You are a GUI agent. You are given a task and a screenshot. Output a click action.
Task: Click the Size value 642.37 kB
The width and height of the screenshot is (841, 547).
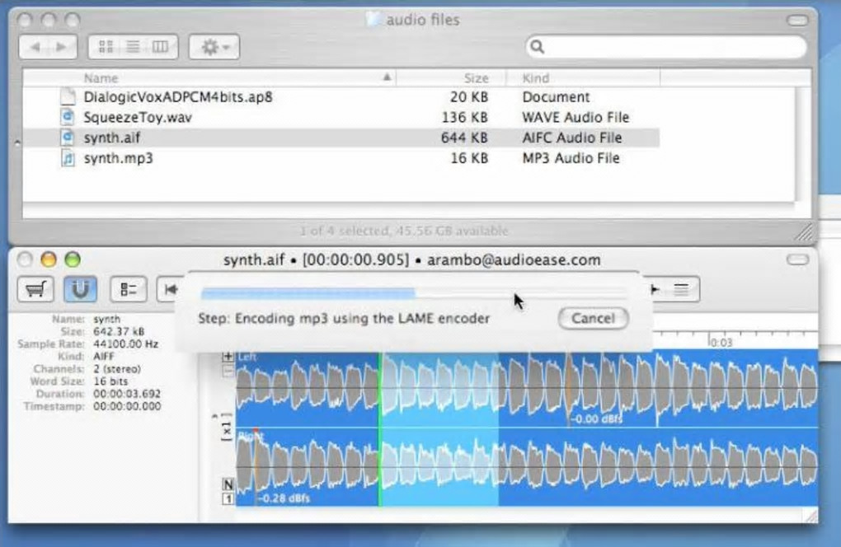point(119,332)
